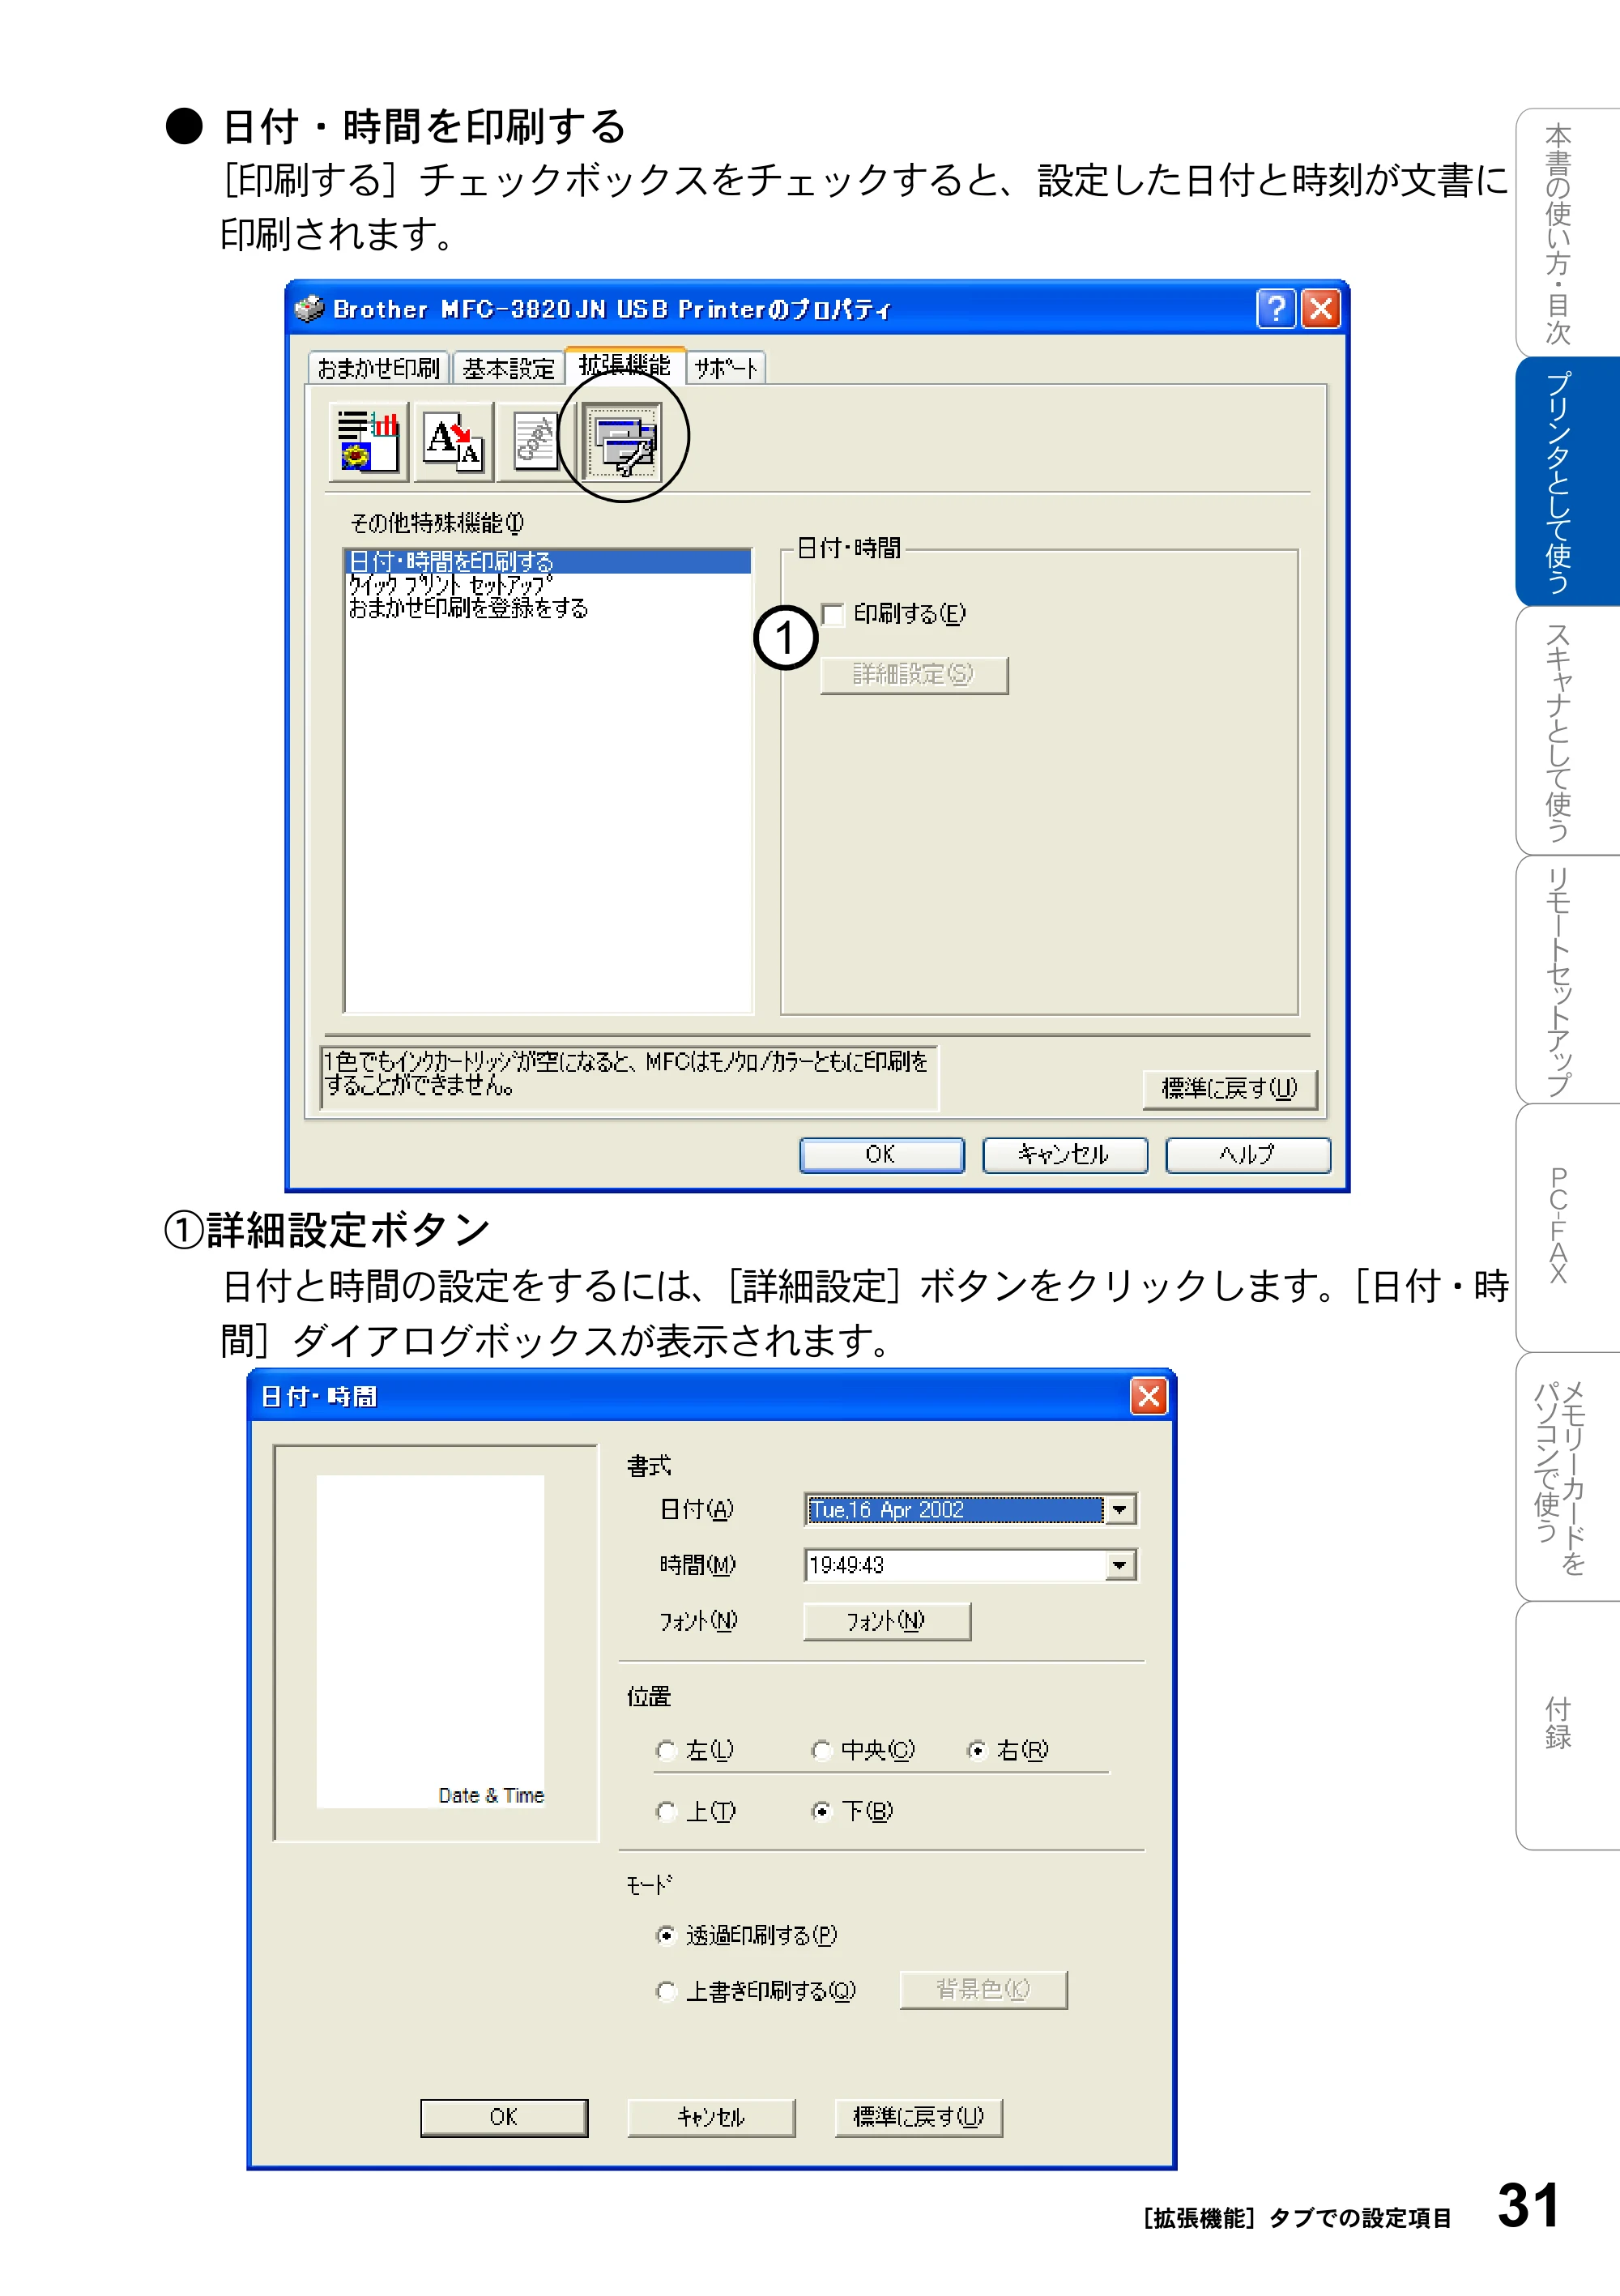
Task: Switch to the 基本設定 tab
Action: (x=508, y=369)
